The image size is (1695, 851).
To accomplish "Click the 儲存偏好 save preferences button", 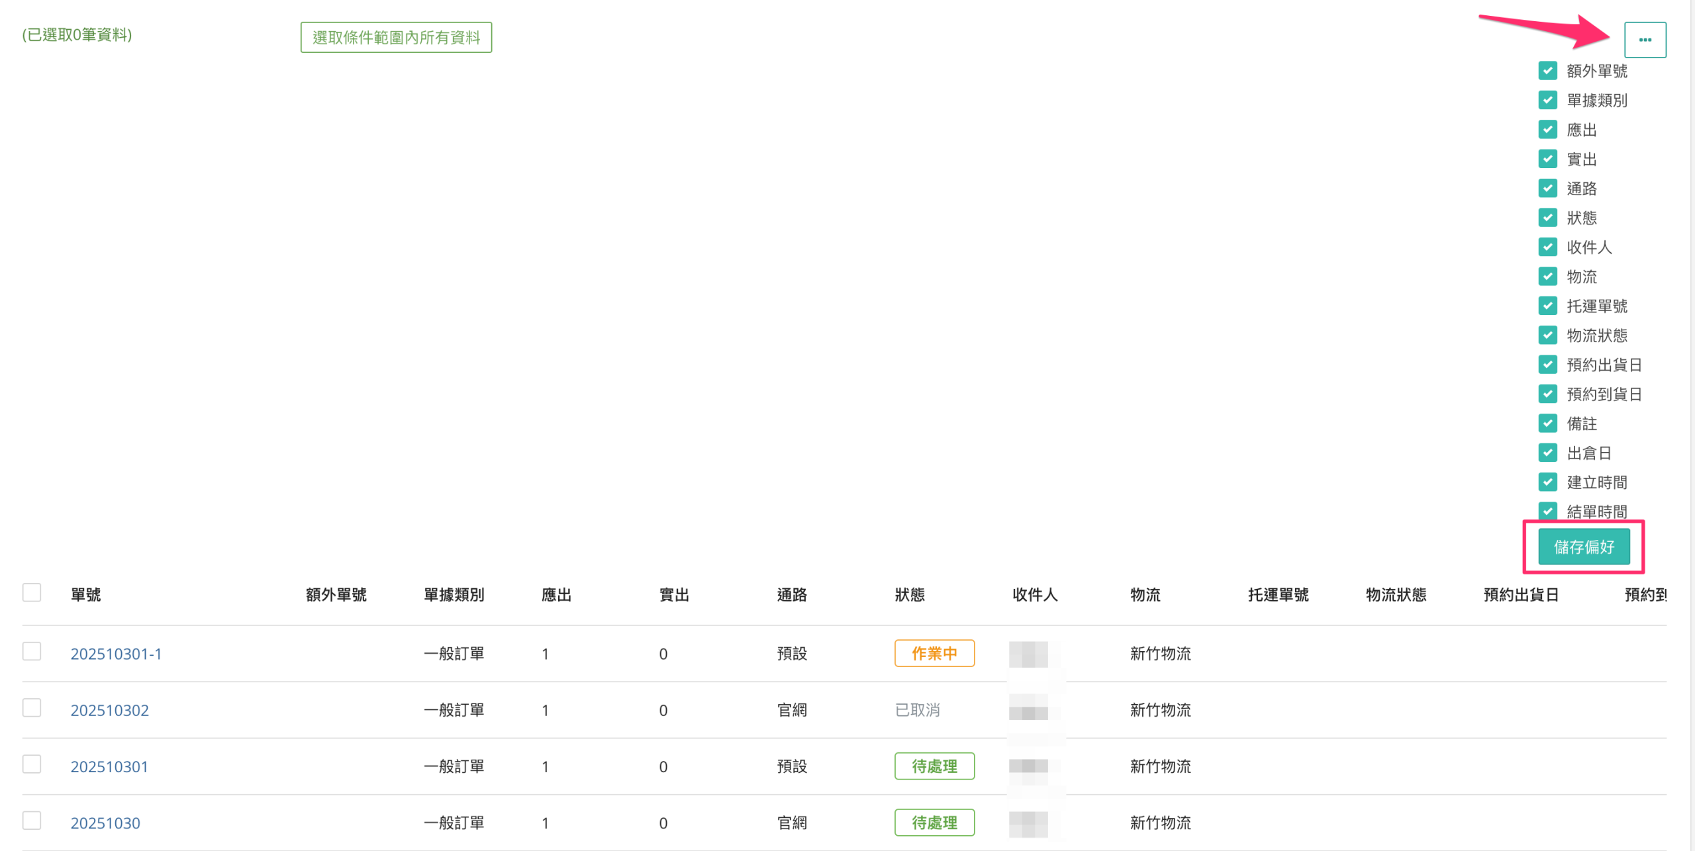I will point(1583,547).
